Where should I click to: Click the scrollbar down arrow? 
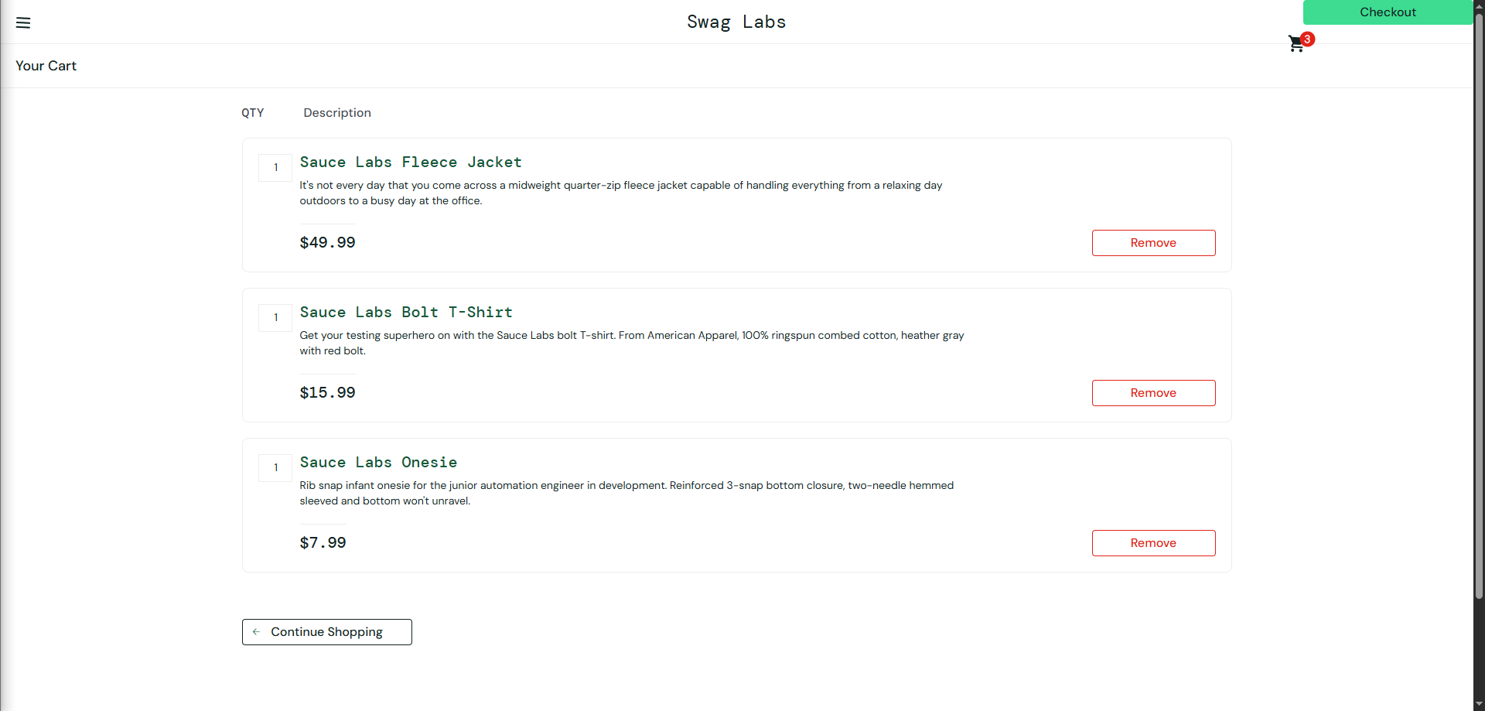pyautogui.click(x=1479, y=704)
